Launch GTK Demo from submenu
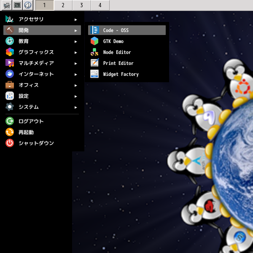 (x=127, y=41)
